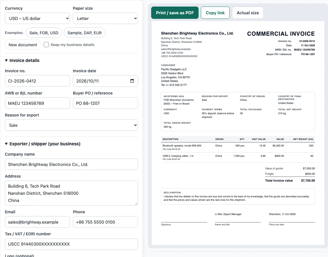Open the Currency dropdown

click(x=37, y=18)
